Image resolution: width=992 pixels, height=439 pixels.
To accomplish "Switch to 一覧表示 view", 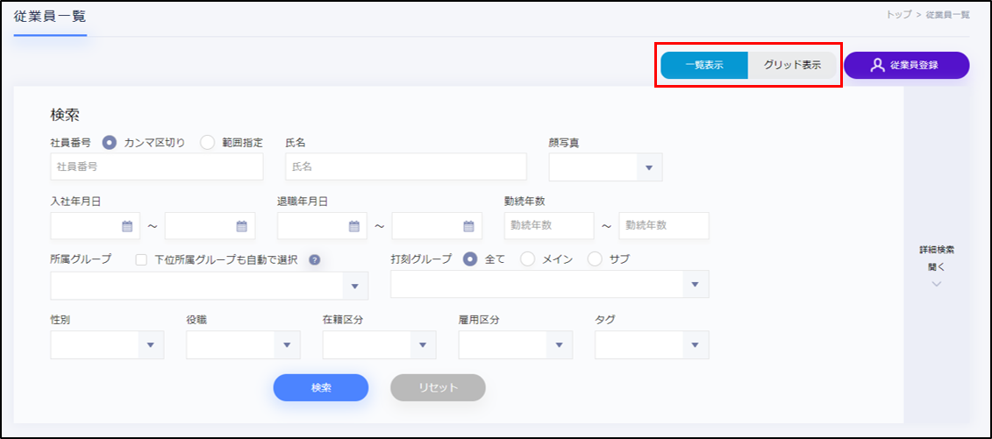I will [x=704, y=66].
